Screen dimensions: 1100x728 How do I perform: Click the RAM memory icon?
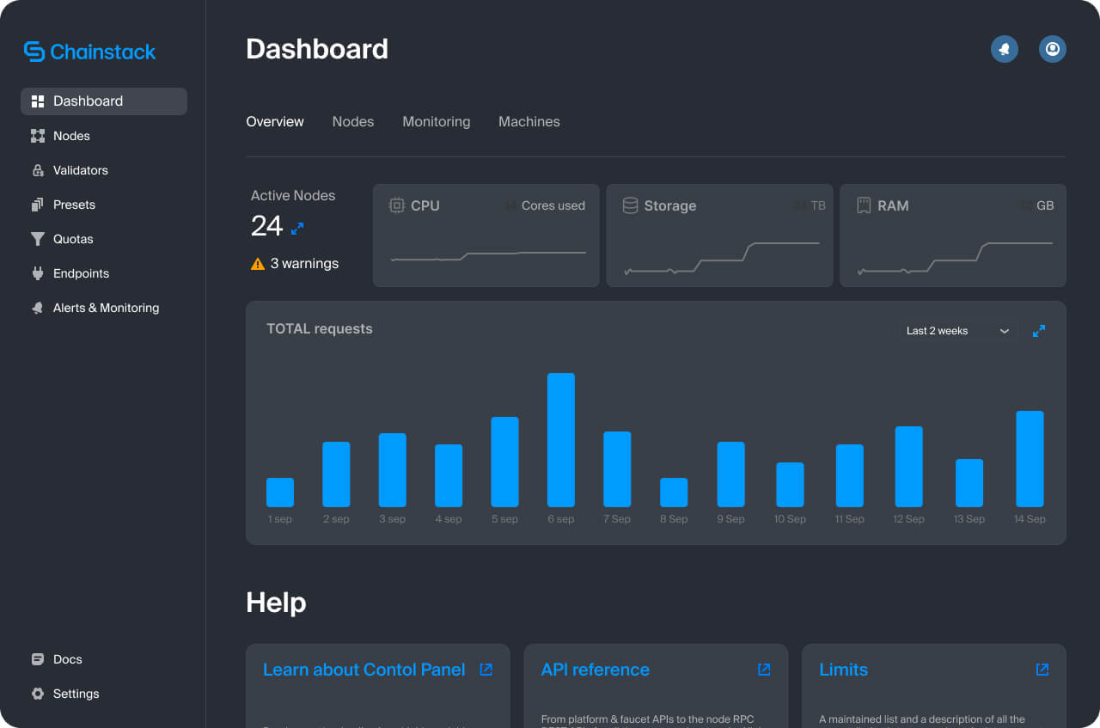pyautogui.click(x=864, y=205)
